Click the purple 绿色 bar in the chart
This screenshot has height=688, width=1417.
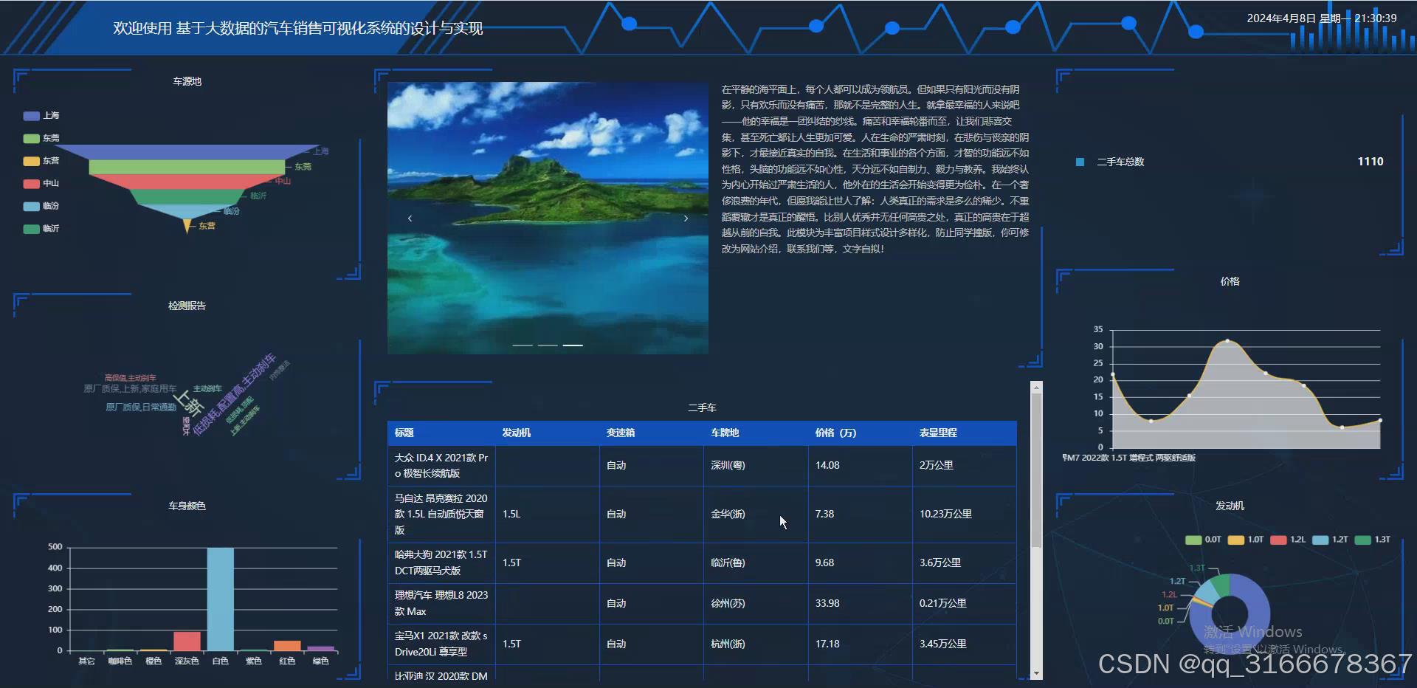tap(320, 648)
